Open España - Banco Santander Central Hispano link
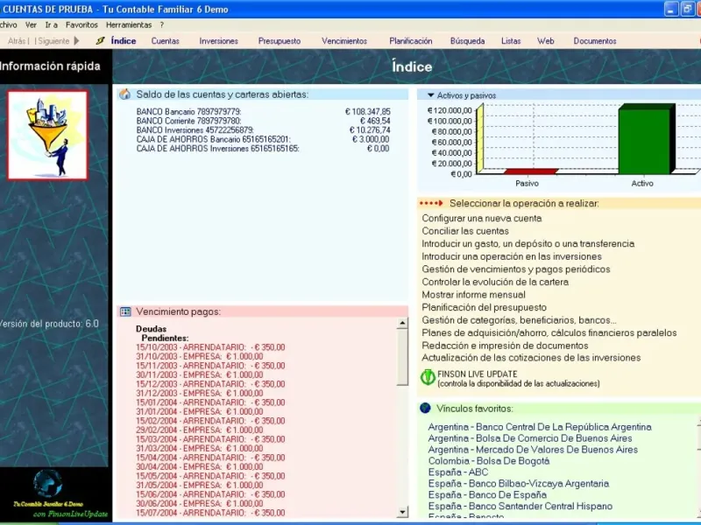701x525 pixels. point(520,507)
